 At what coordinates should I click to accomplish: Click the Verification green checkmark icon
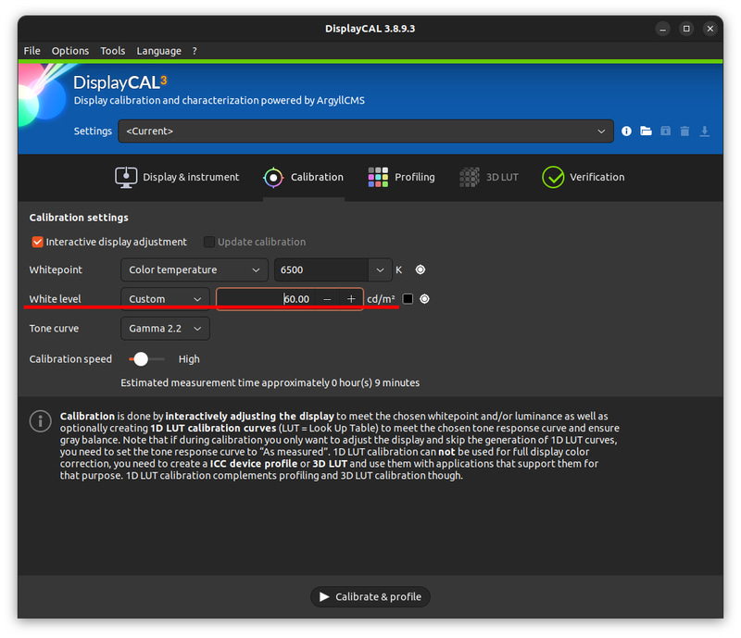pos(553,177)
